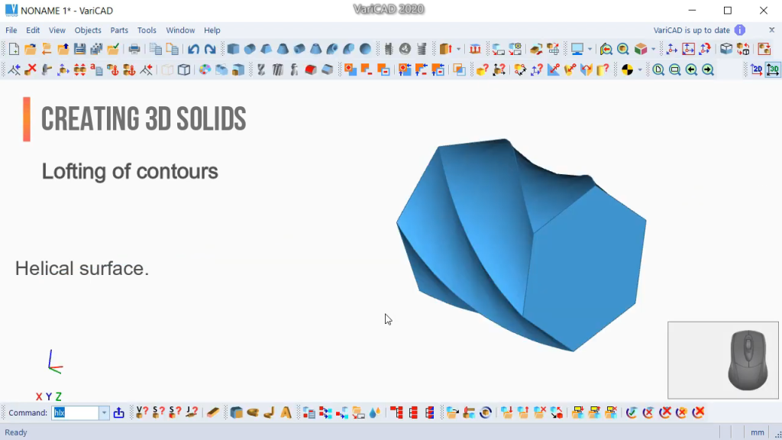Switch to wireframe cube display
This screenshot has height=440, width=782.
pyautogui.click(x=184, y=70)
